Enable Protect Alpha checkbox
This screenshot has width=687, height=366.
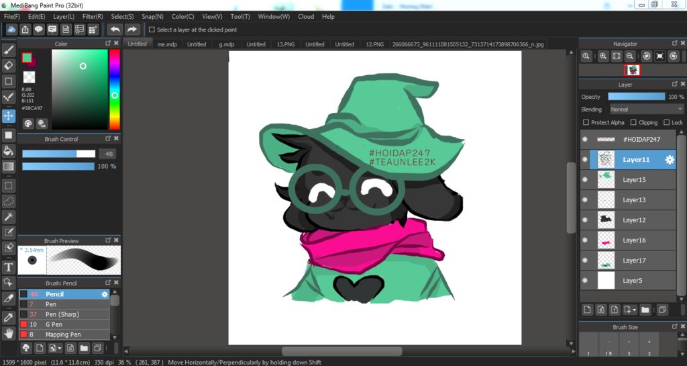point(586,122)
